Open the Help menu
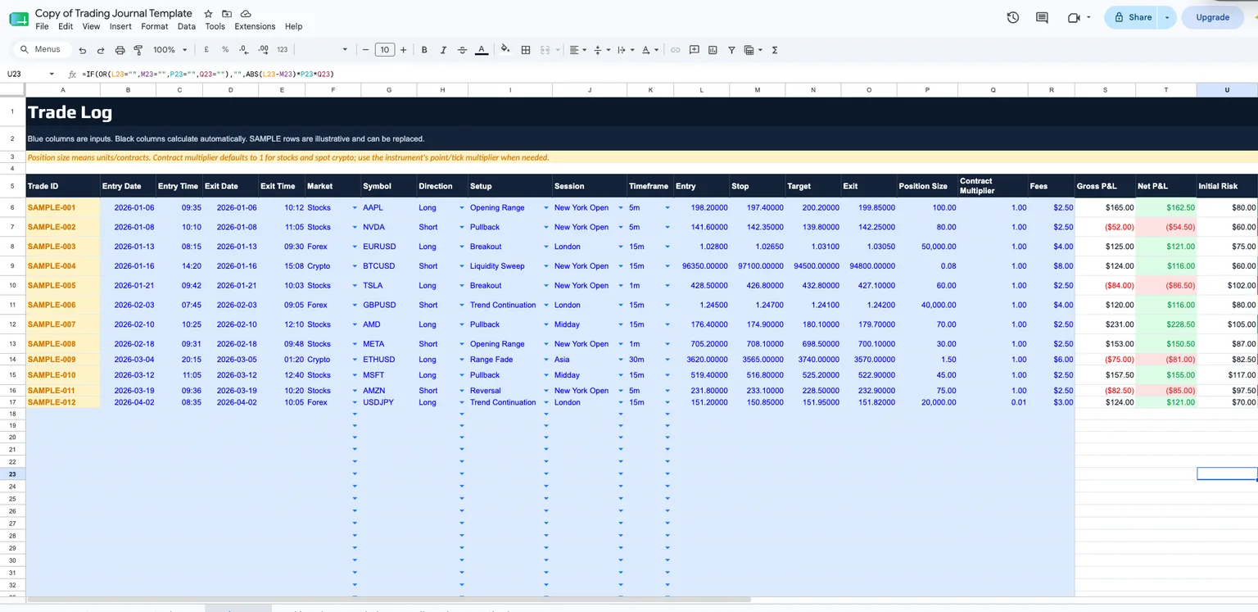 293,26
